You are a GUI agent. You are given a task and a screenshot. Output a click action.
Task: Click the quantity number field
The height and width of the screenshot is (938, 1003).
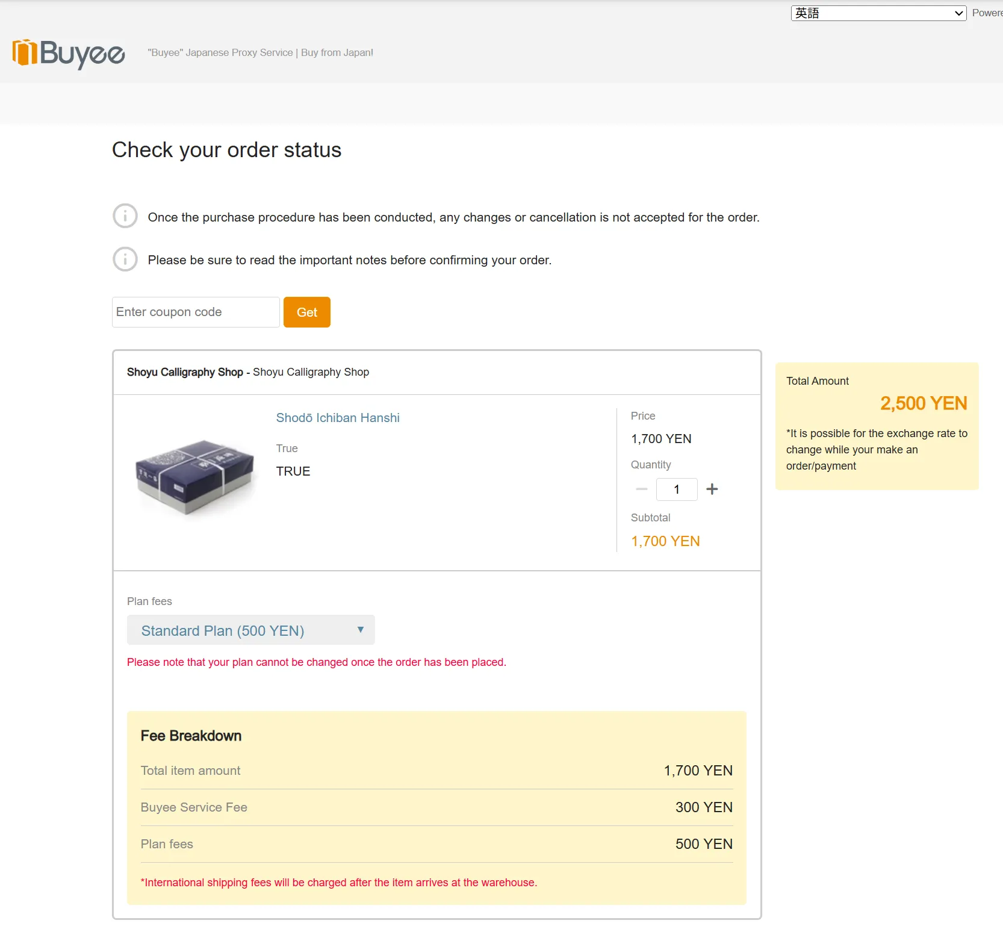[x=677, y=489]
